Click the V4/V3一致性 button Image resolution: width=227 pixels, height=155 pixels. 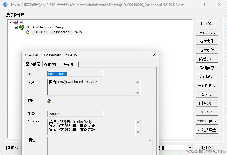(207, 121)
